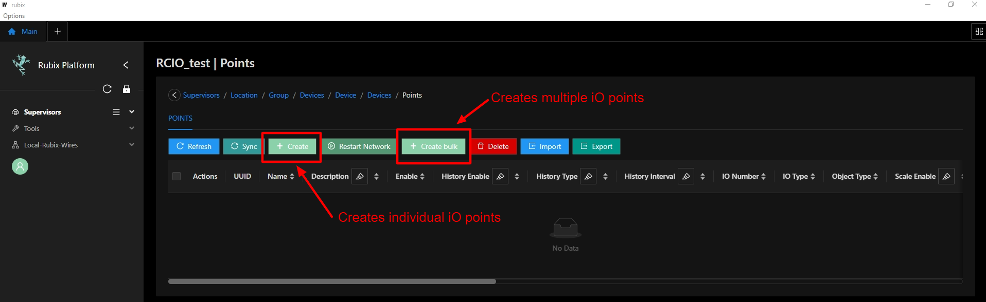
Task: Open Tools in the sidebar
Action: (x=32, y=128)
